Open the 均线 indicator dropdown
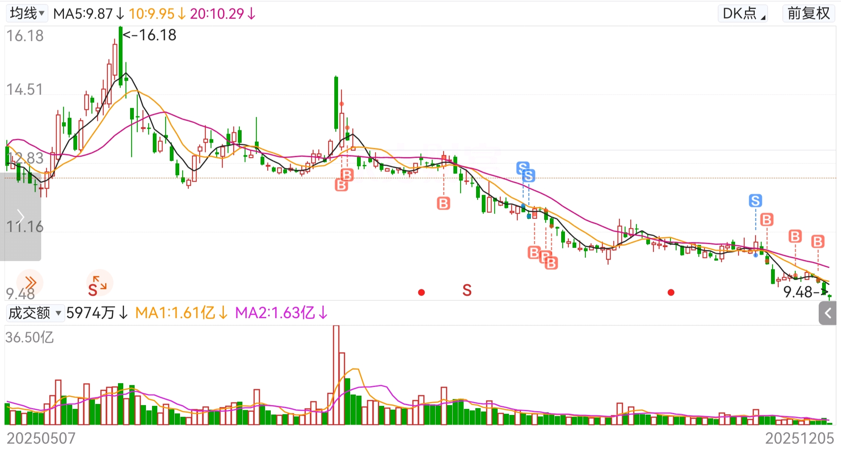Screen dimensions: 841x452 [27, 14]
